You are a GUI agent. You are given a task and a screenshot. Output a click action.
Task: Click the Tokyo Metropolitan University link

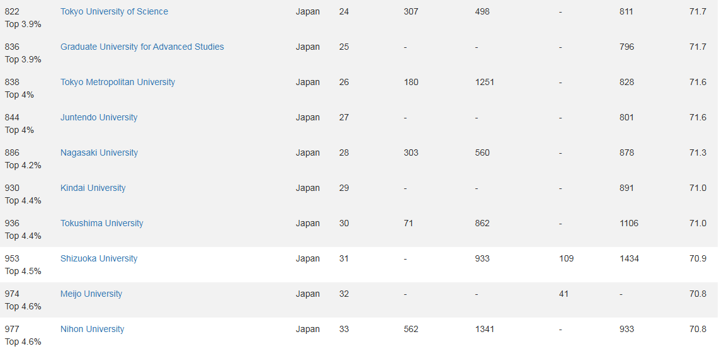coord(118,82)
